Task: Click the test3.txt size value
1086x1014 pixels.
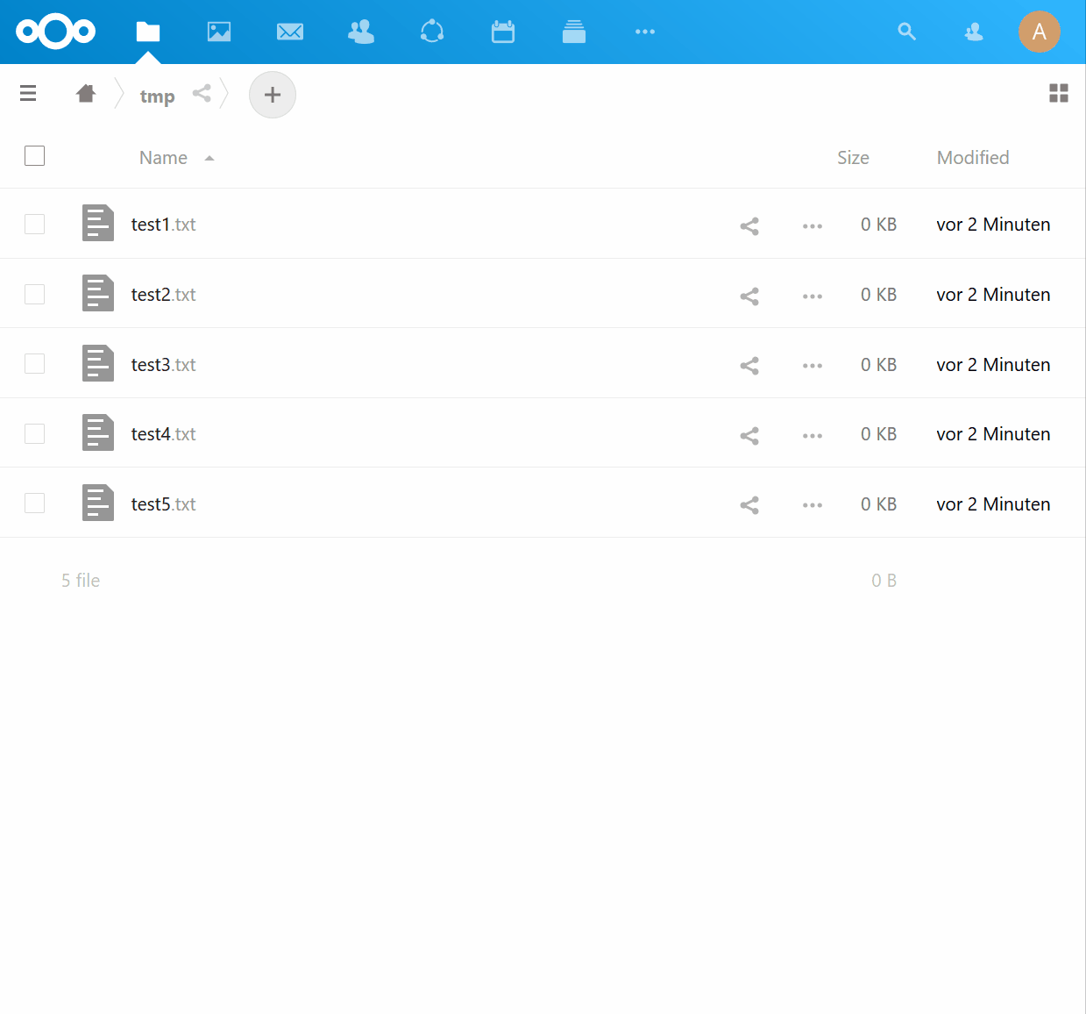Action: pos(878,365)
